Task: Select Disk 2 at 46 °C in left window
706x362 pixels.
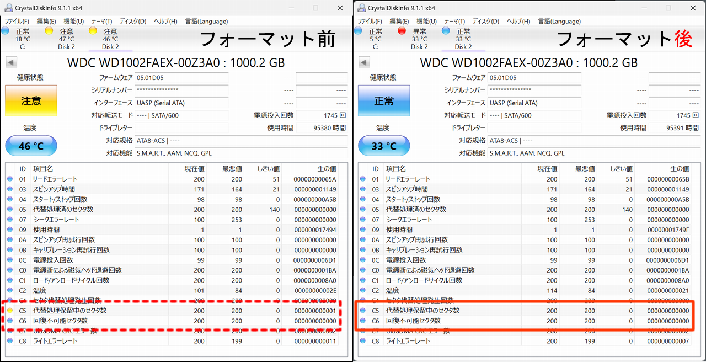Action: point(110,39)
